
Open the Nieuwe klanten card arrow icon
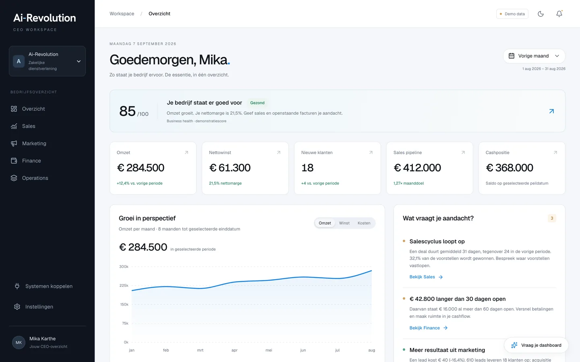[371, 152]
